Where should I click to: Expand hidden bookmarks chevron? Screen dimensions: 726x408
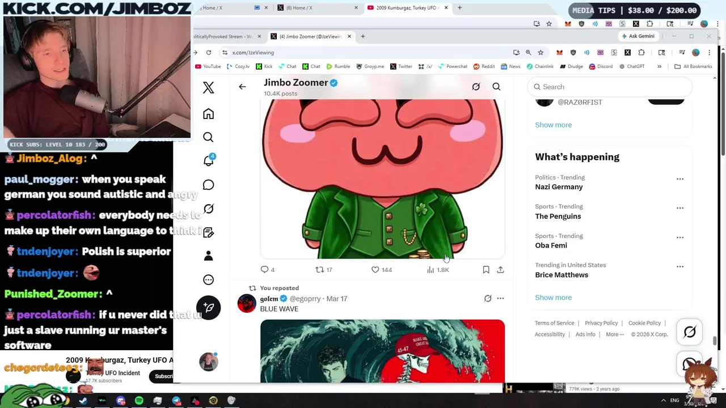tap(659, 66)
